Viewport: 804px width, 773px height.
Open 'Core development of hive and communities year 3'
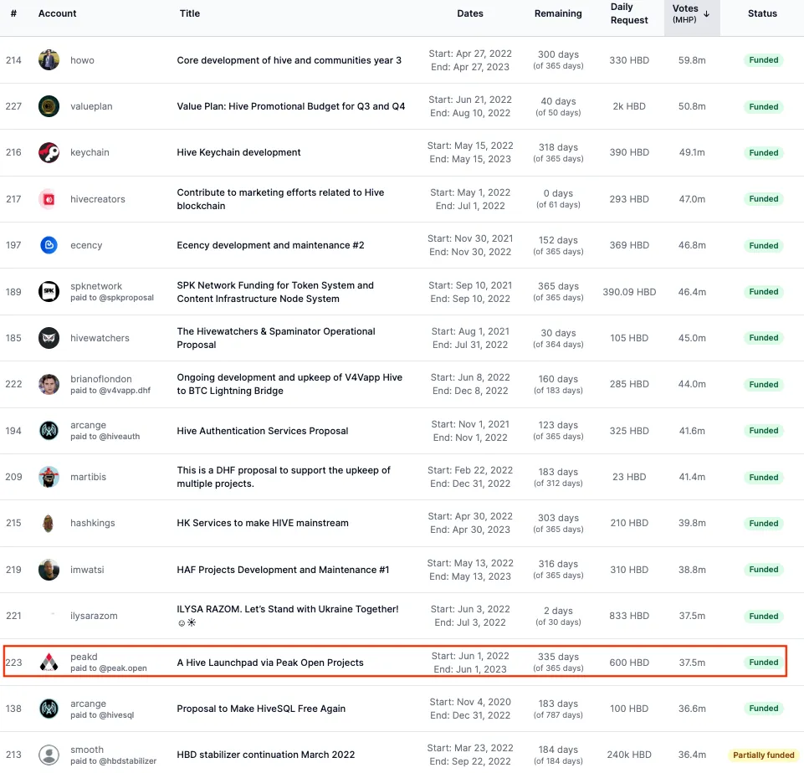tap(289, 60)
